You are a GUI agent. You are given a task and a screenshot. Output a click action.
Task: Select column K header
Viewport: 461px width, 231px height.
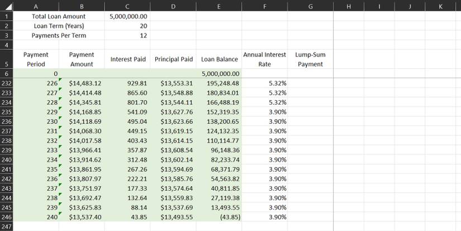coord(441,6)
